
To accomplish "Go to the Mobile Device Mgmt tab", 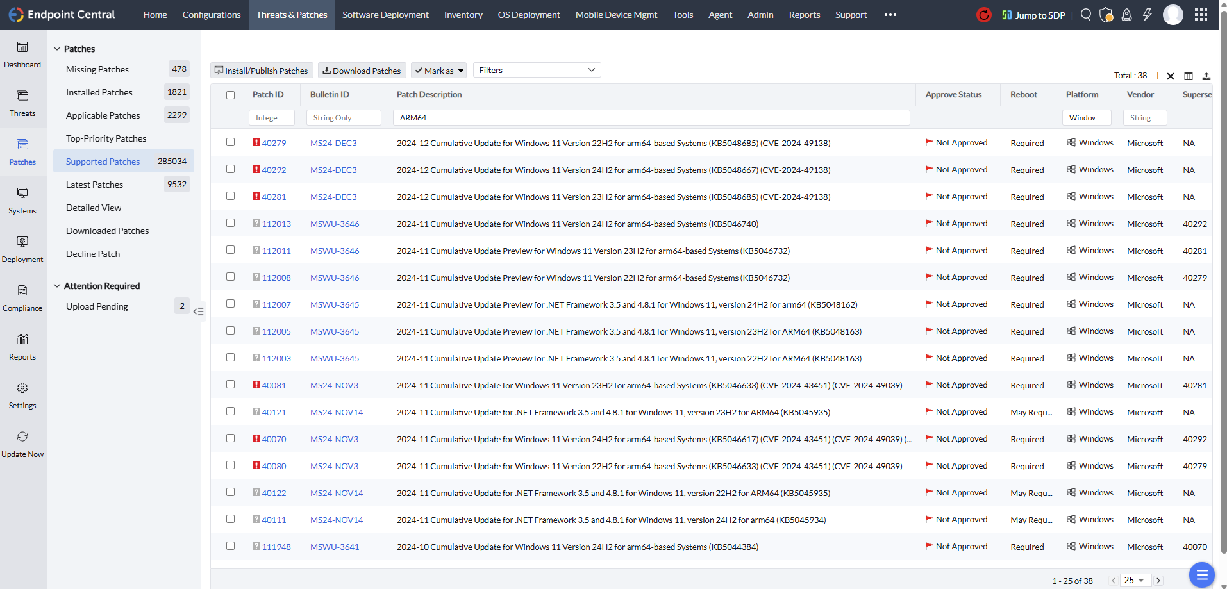I will click(x=616, y=15).
